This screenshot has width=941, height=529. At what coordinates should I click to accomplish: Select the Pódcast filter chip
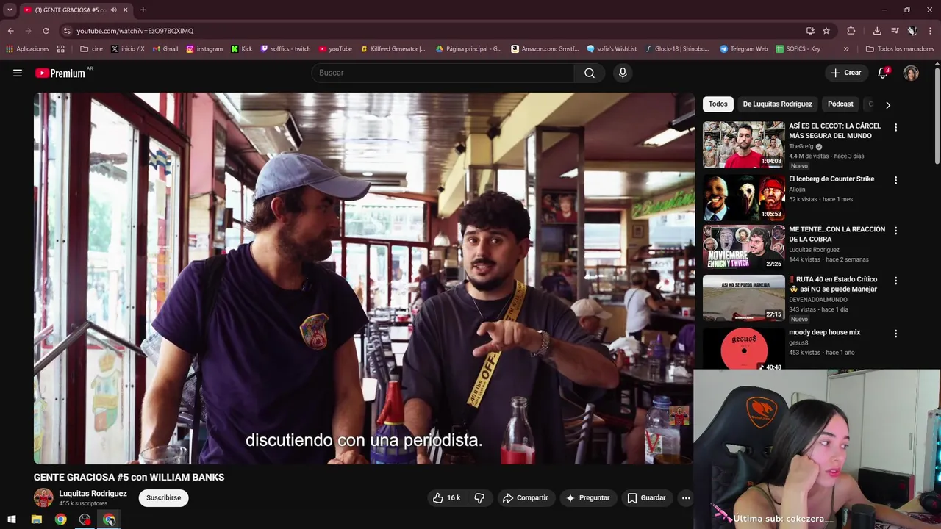tap(840, 104)
